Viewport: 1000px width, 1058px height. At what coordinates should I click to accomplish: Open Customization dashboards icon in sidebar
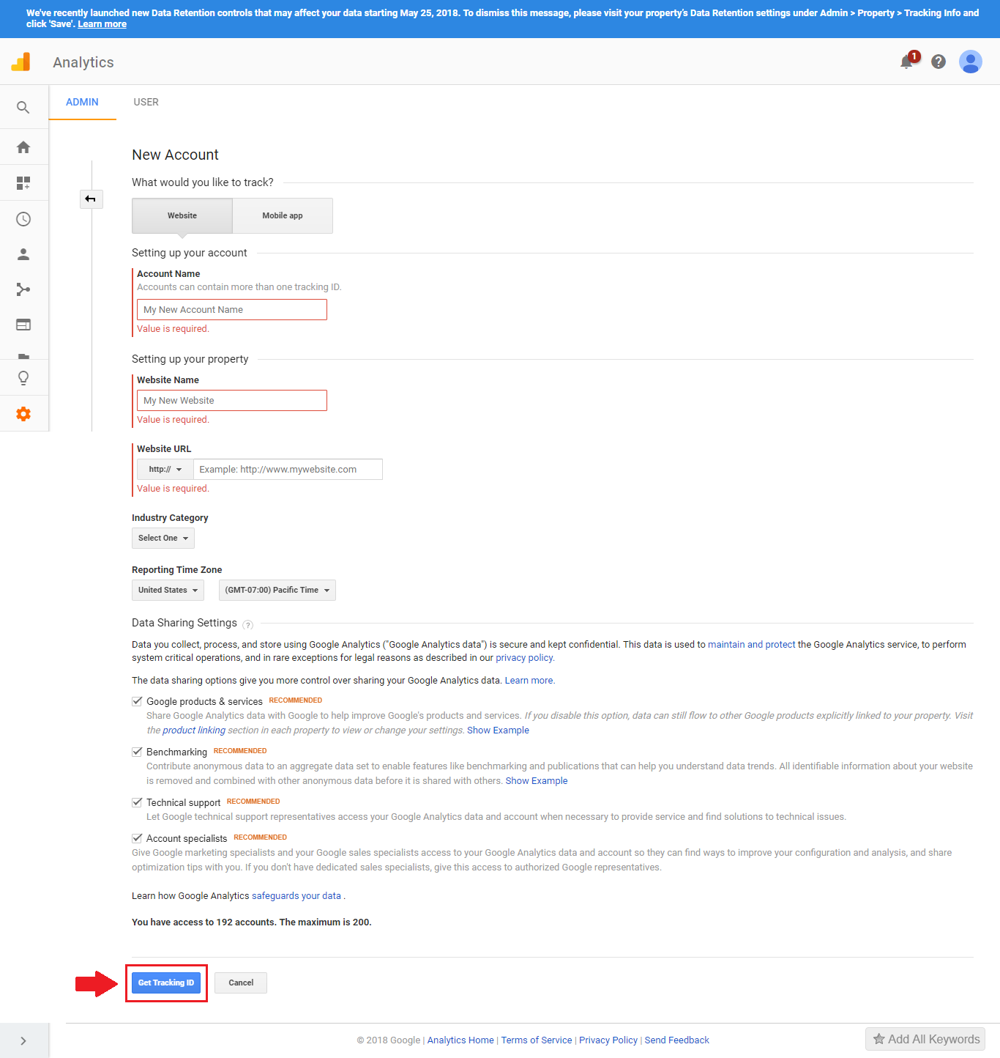[x=23, y=182]
